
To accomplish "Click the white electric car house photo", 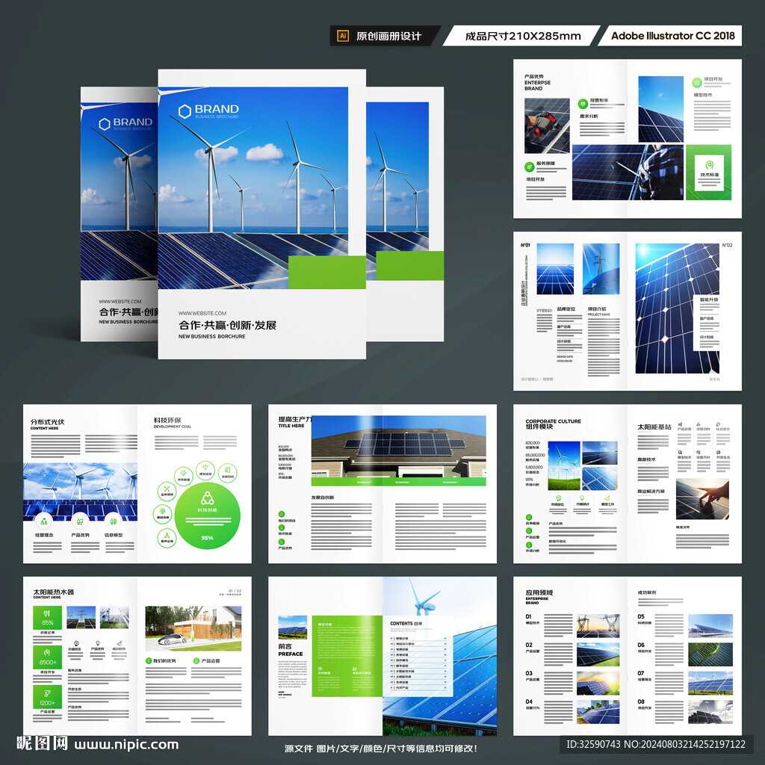I will pyautogui.click(x=193, y=628).
